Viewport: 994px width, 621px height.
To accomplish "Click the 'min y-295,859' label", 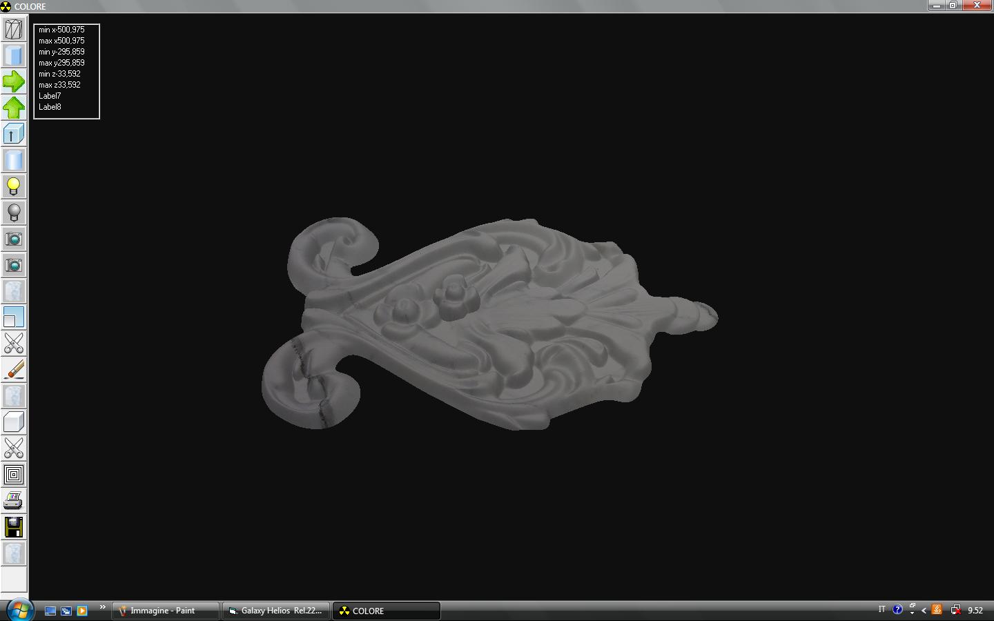I will (61, 52).
